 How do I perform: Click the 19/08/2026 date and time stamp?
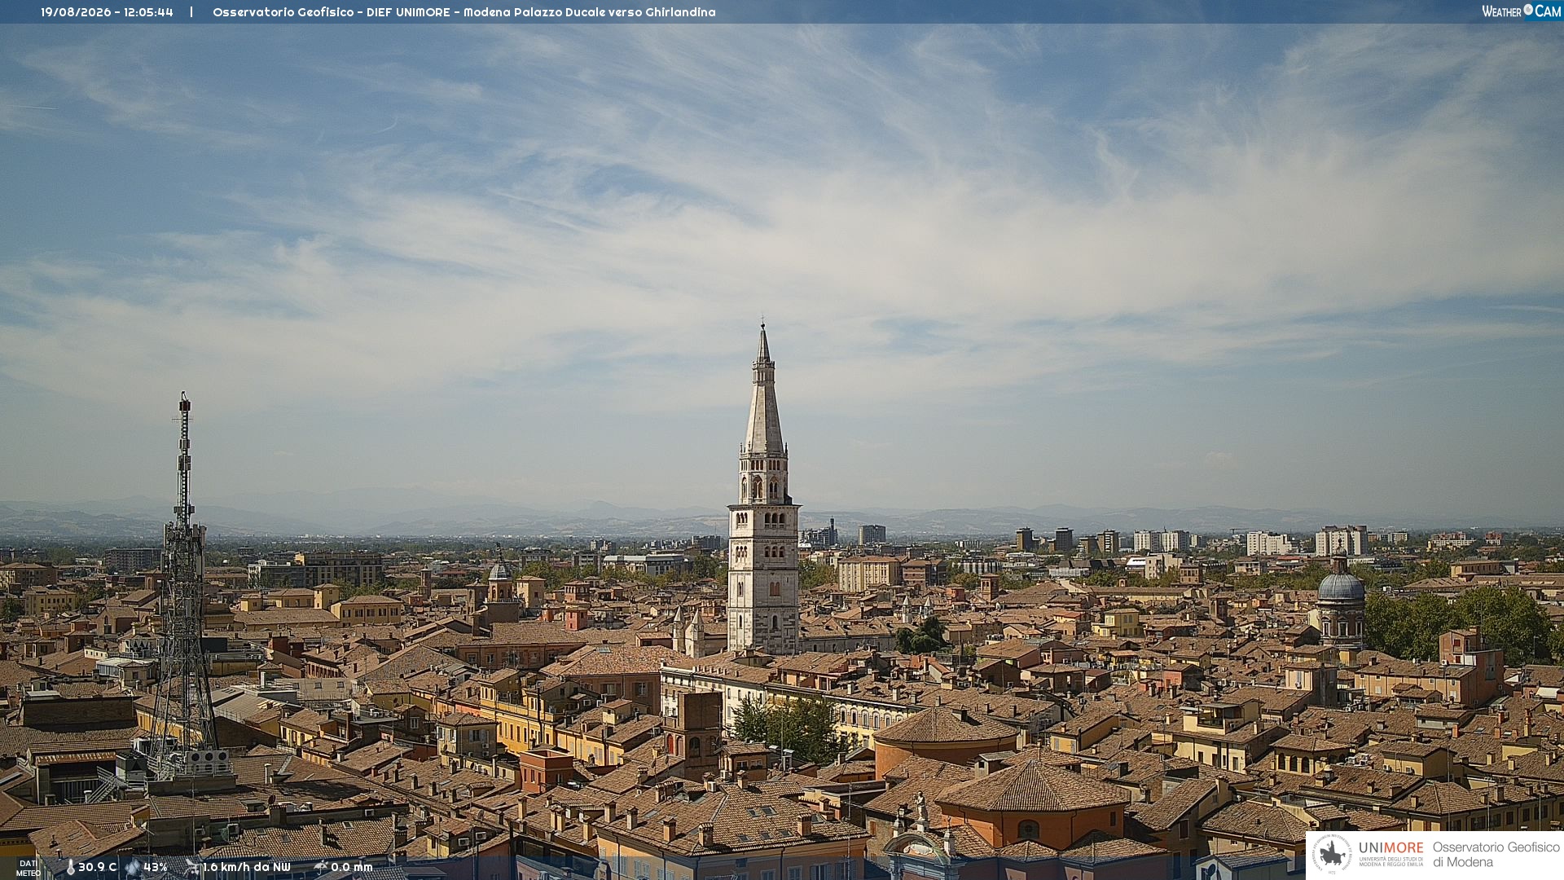click(107, 12)
